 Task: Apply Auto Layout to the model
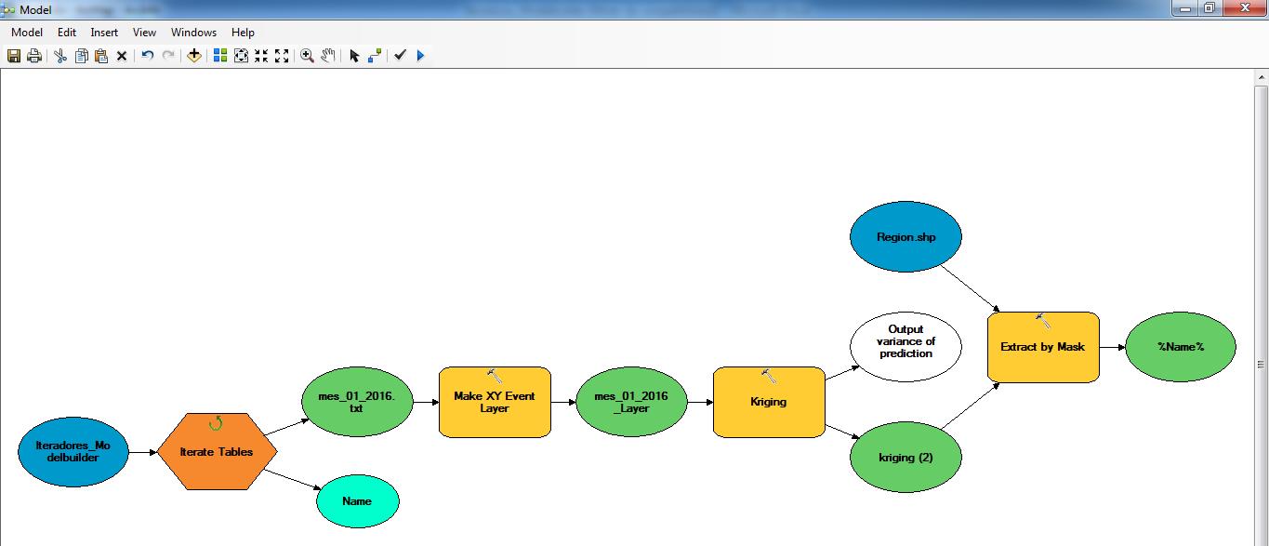point(220,56)
